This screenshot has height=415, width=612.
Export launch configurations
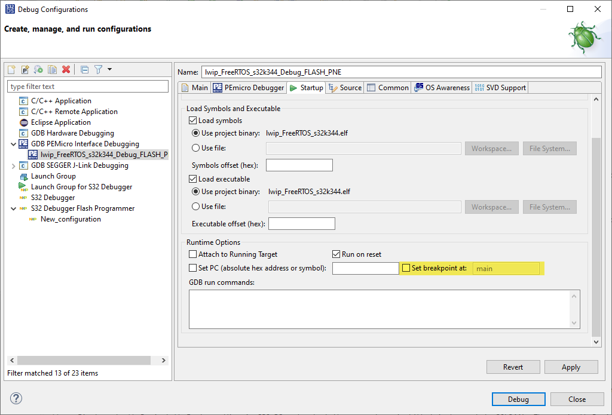pyautogui.click(x=38, y=69)
